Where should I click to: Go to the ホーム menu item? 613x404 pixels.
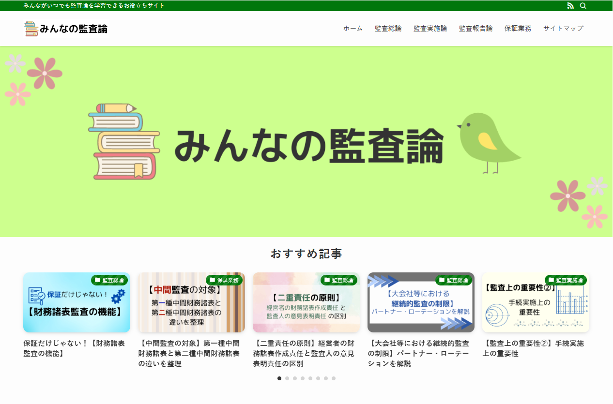point(352,29)
